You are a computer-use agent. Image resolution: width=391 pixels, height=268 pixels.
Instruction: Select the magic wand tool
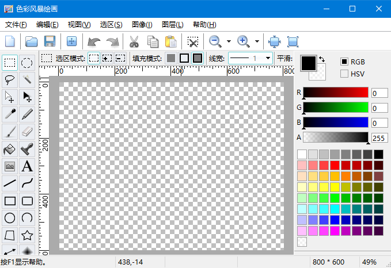[x=27, y=80]
